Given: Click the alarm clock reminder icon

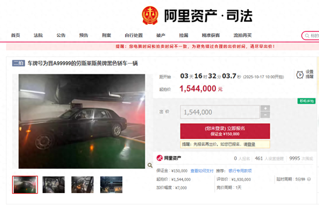Looking at the screenshot, I should 300,75.
